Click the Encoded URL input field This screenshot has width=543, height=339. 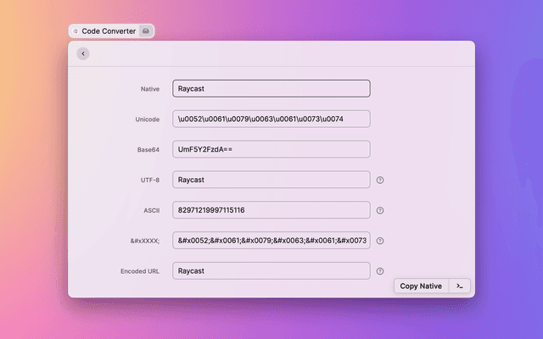271,271
